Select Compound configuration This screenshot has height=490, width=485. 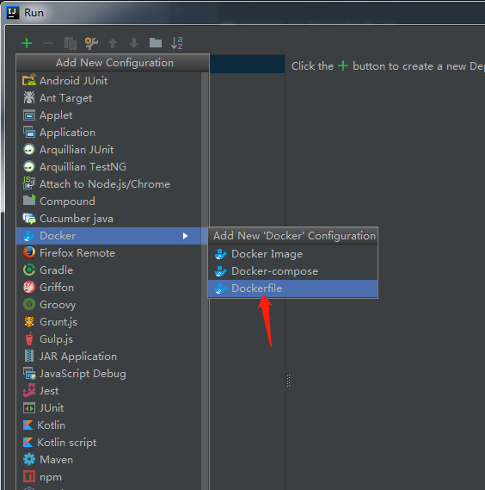[109, 202]
